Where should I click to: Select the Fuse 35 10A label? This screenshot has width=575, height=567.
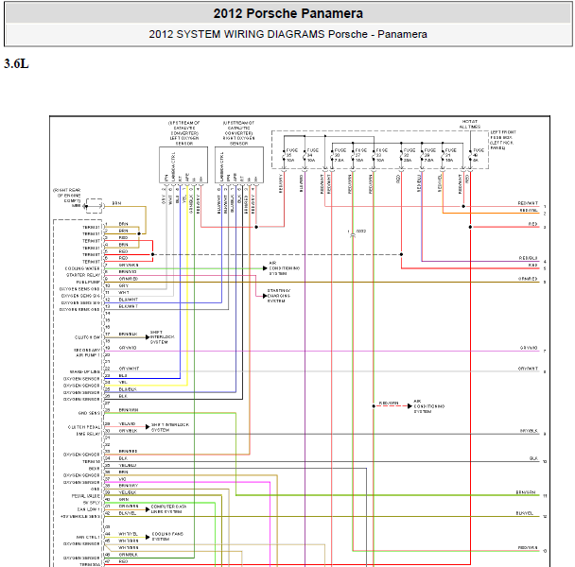pyautogui.click(x=291, y=155)
